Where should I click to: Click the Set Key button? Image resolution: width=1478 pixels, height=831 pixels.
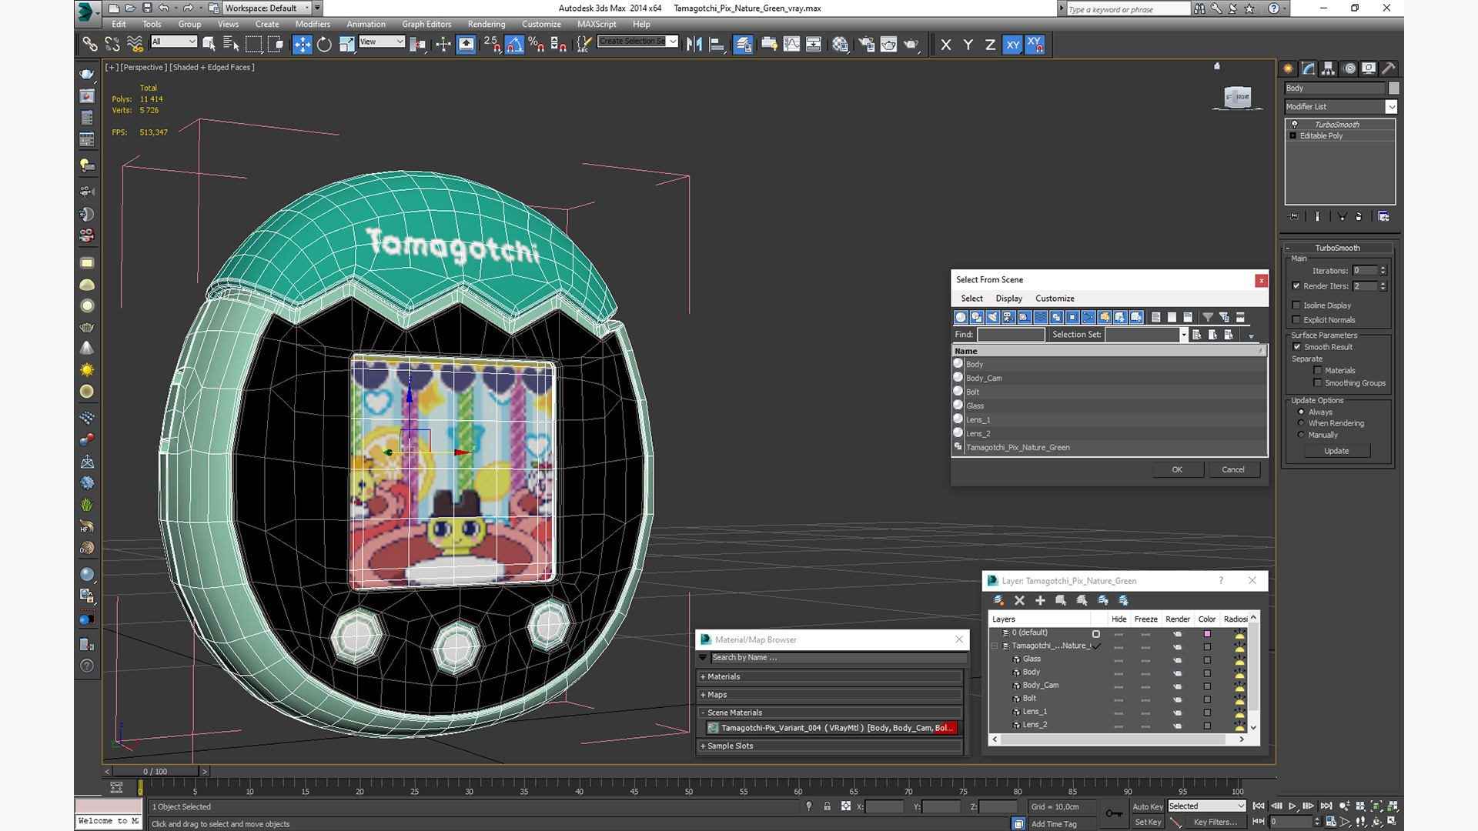pyautogui.click(x=1148, y=822)
